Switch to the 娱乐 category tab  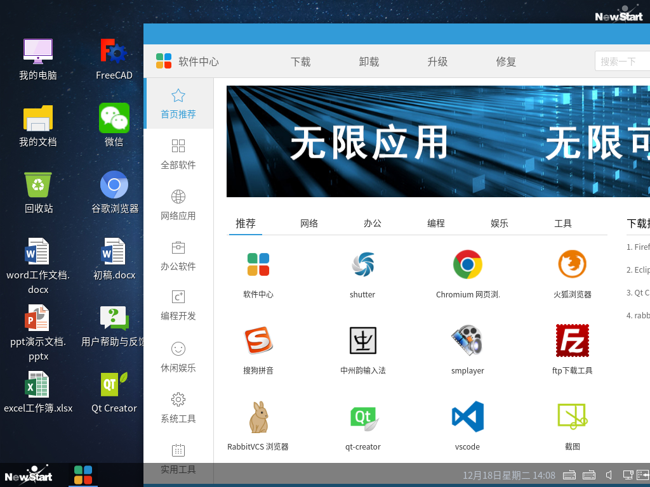[x=499, y=224]
